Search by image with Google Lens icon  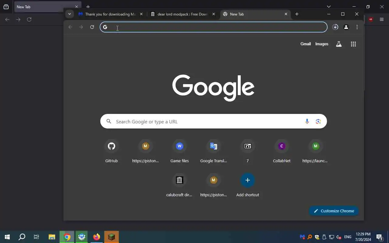coord(318,122)
